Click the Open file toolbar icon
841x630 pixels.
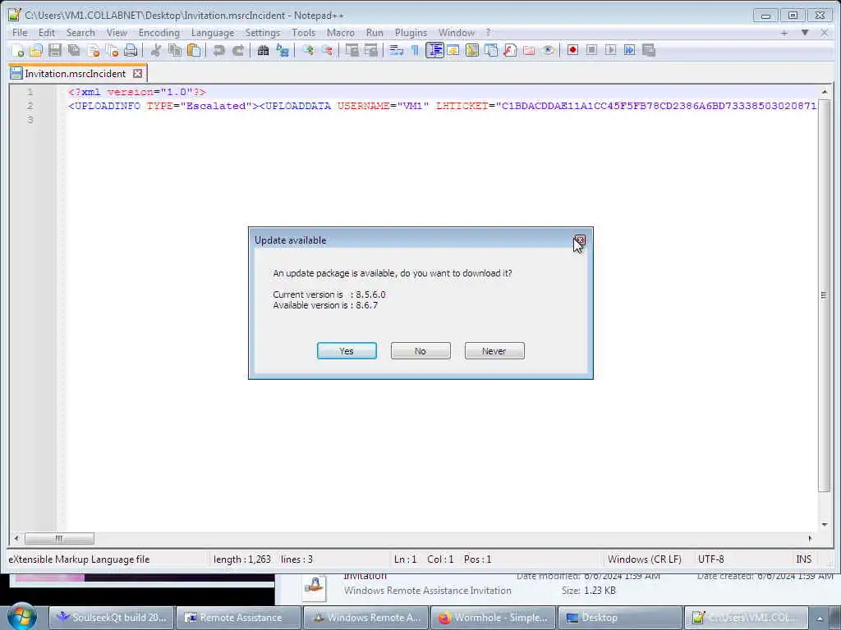tap(36, 50)
